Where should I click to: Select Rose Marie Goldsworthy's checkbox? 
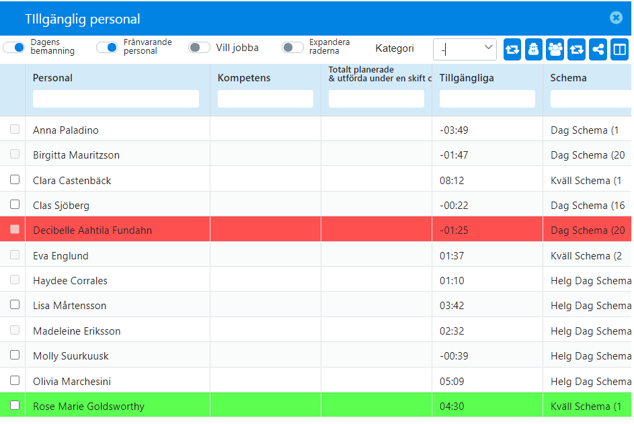(15, 405)
